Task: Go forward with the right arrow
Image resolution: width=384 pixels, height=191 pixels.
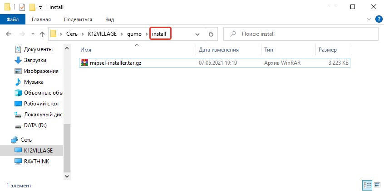Action: pyautogui.click(x=22, y=34)
